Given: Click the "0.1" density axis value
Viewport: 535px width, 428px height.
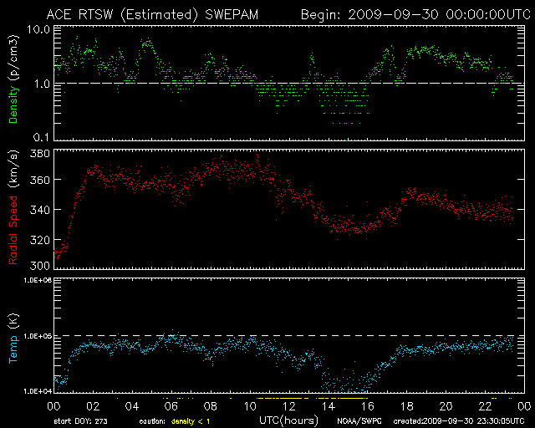Looking at the screenshot, I should point(42,137).
